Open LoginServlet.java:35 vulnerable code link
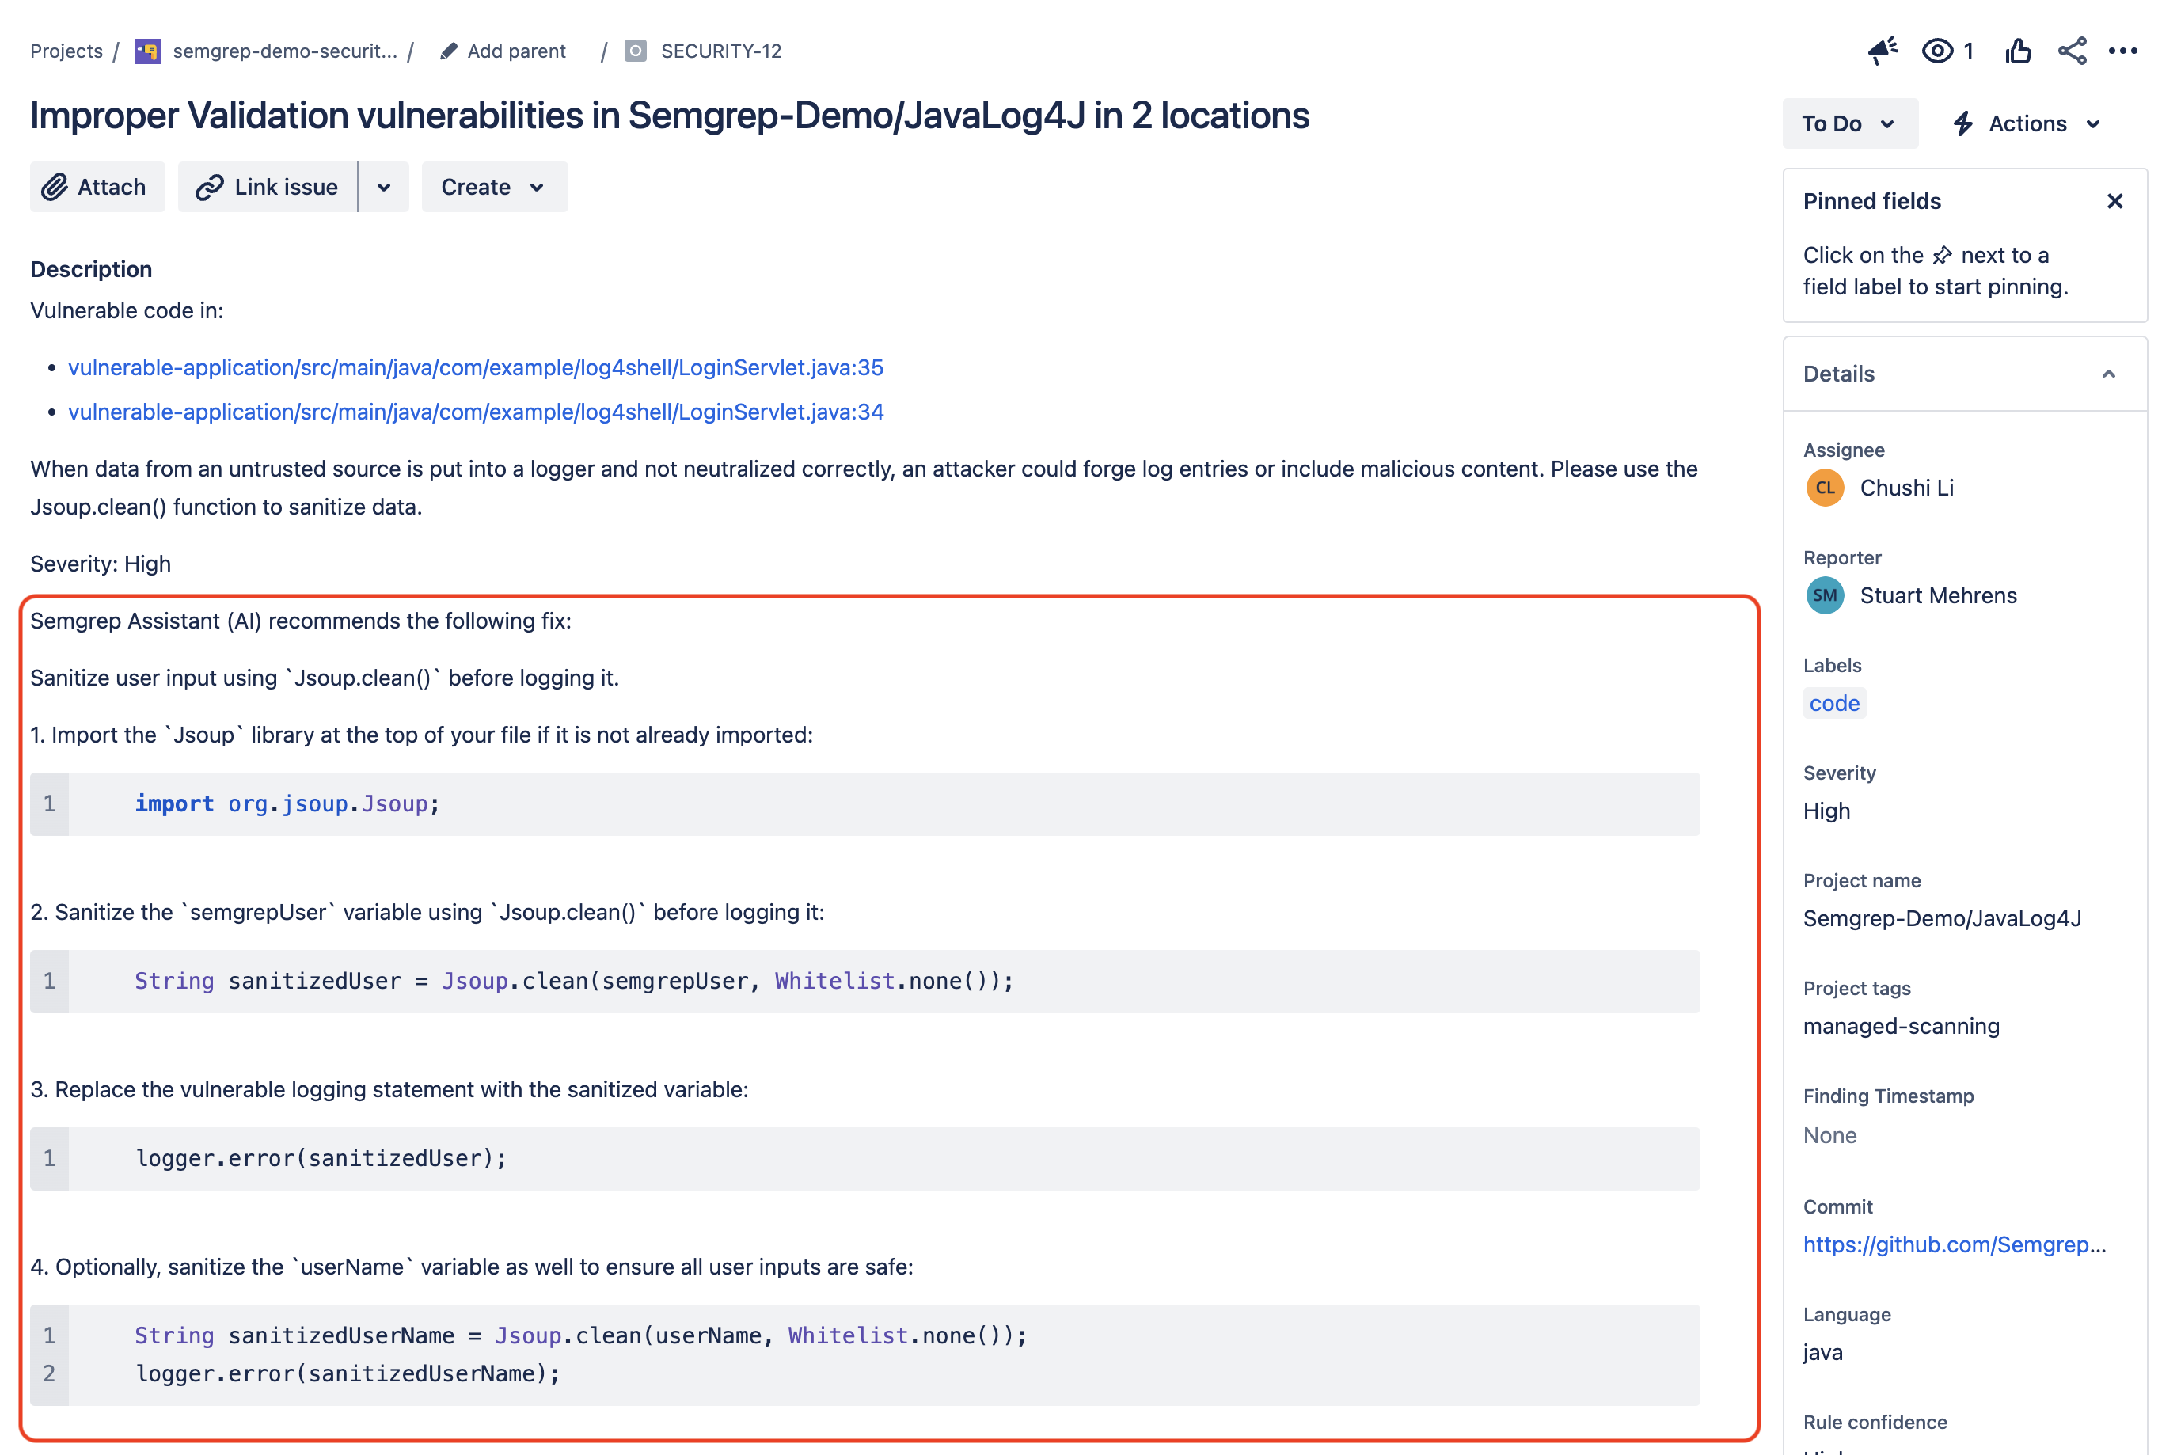This screenshot has width=2177, height=1455. coord(475,367)
